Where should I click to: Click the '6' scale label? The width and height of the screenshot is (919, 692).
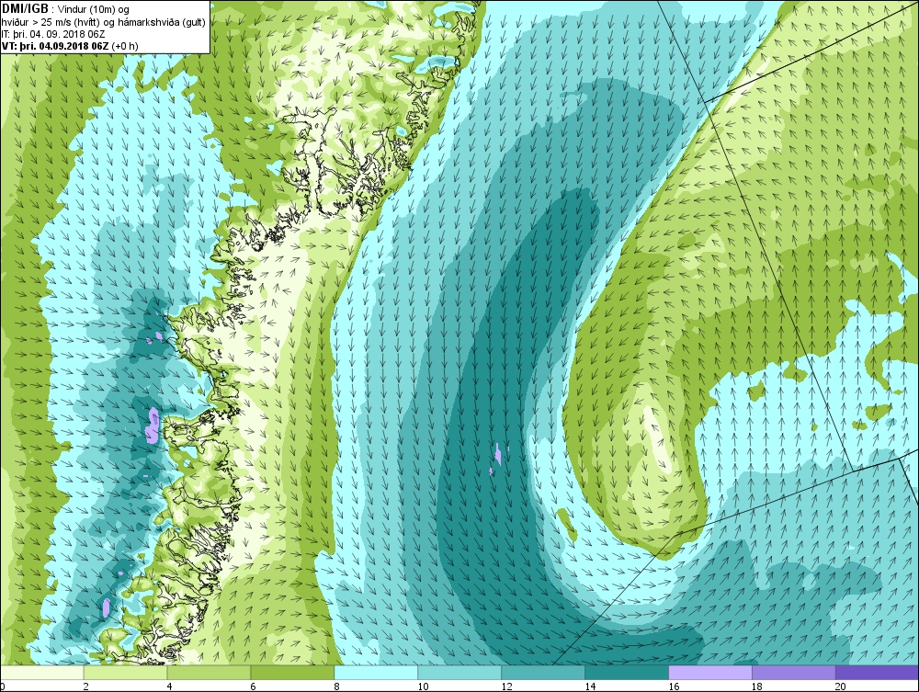coord(254,686)
